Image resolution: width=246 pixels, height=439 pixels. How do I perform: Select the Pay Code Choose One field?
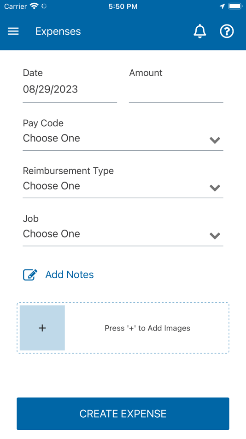(123, 138)
